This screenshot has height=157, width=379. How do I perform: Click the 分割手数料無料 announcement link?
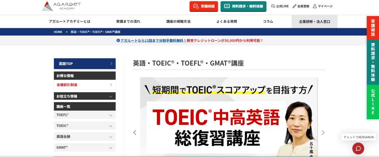[x=154, y=41]
